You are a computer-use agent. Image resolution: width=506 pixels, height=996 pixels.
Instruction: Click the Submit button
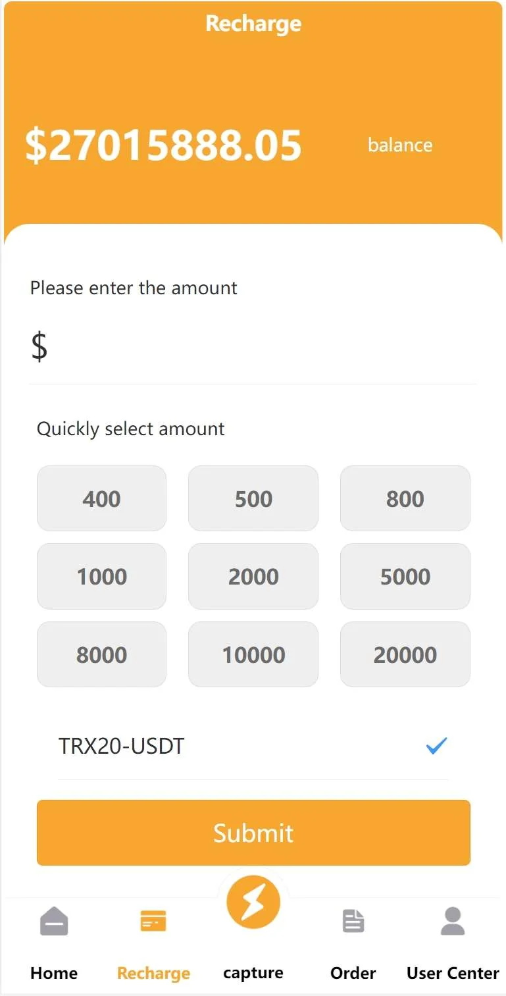click(253, 833)
